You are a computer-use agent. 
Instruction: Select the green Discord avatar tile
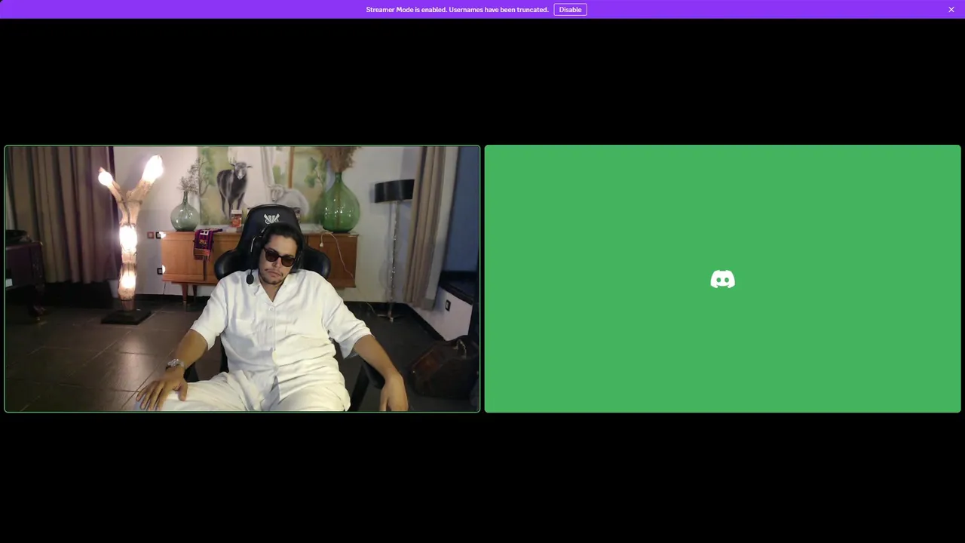(722, 278)
